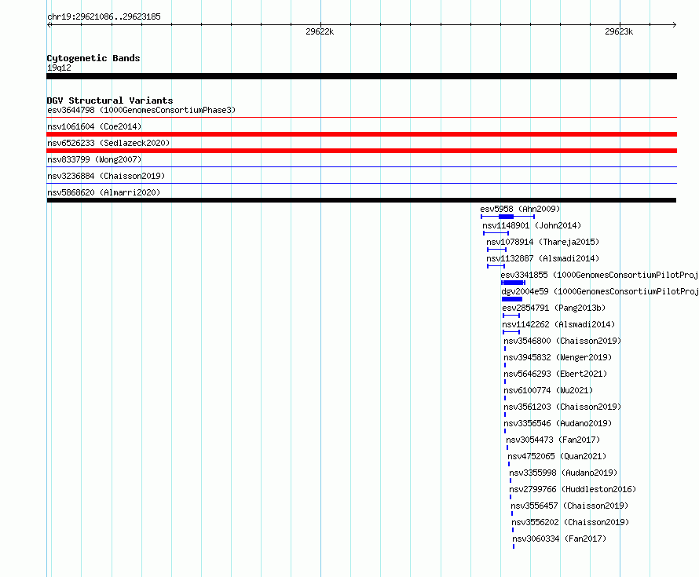Open variant nsv3556457 (Chaisson2019)

click(x=569, y=506)
